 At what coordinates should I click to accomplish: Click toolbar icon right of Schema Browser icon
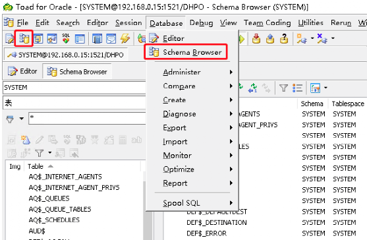[38, 39]
